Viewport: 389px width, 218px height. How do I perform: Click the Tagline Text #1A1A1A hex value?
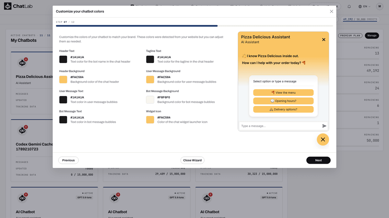(164, 57)
